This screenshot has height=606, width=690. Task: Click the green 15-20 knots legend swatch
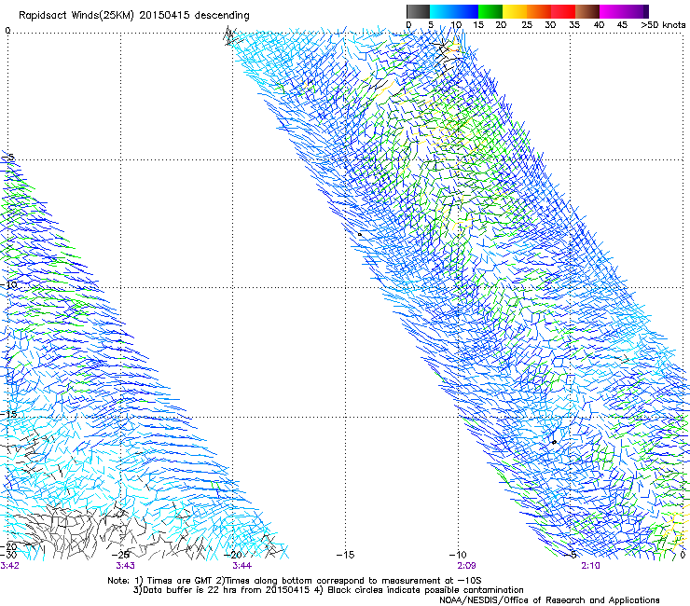[x=490, y=11]
